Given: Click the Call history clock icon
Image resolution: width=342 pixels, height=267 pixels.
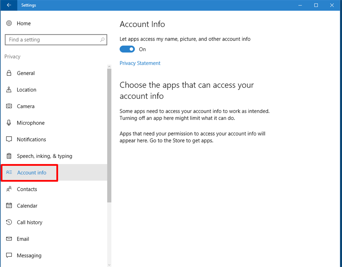Looking at the screenshot, I should pyautogui.click(x=9, y=222).
